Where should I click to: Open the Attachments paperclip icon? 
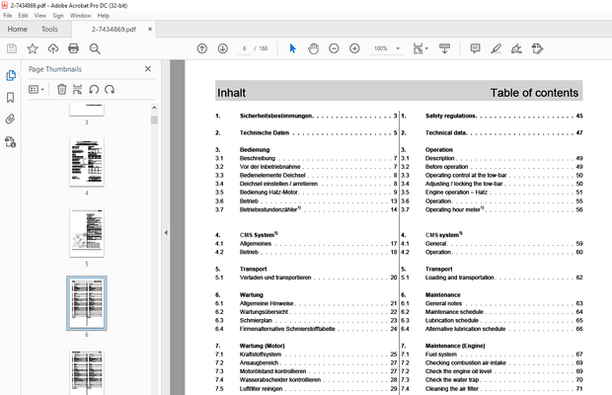[x=11, y=119]
